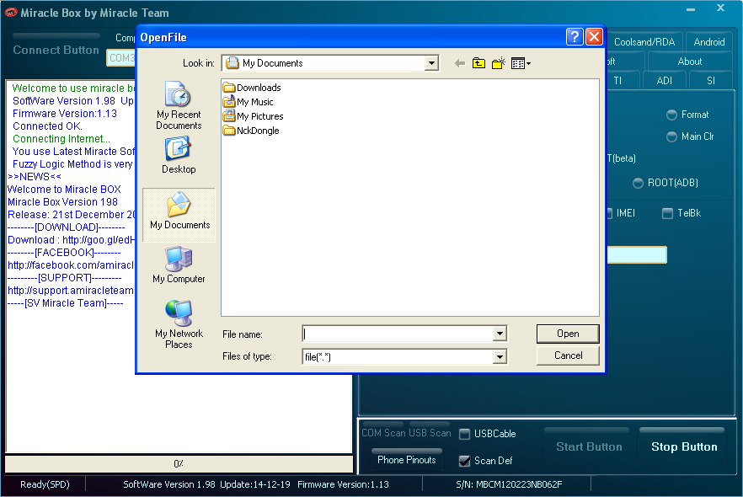
Task: Click the OpenFile dialog help question-mark icon
Action: click(x=575, y=36)
